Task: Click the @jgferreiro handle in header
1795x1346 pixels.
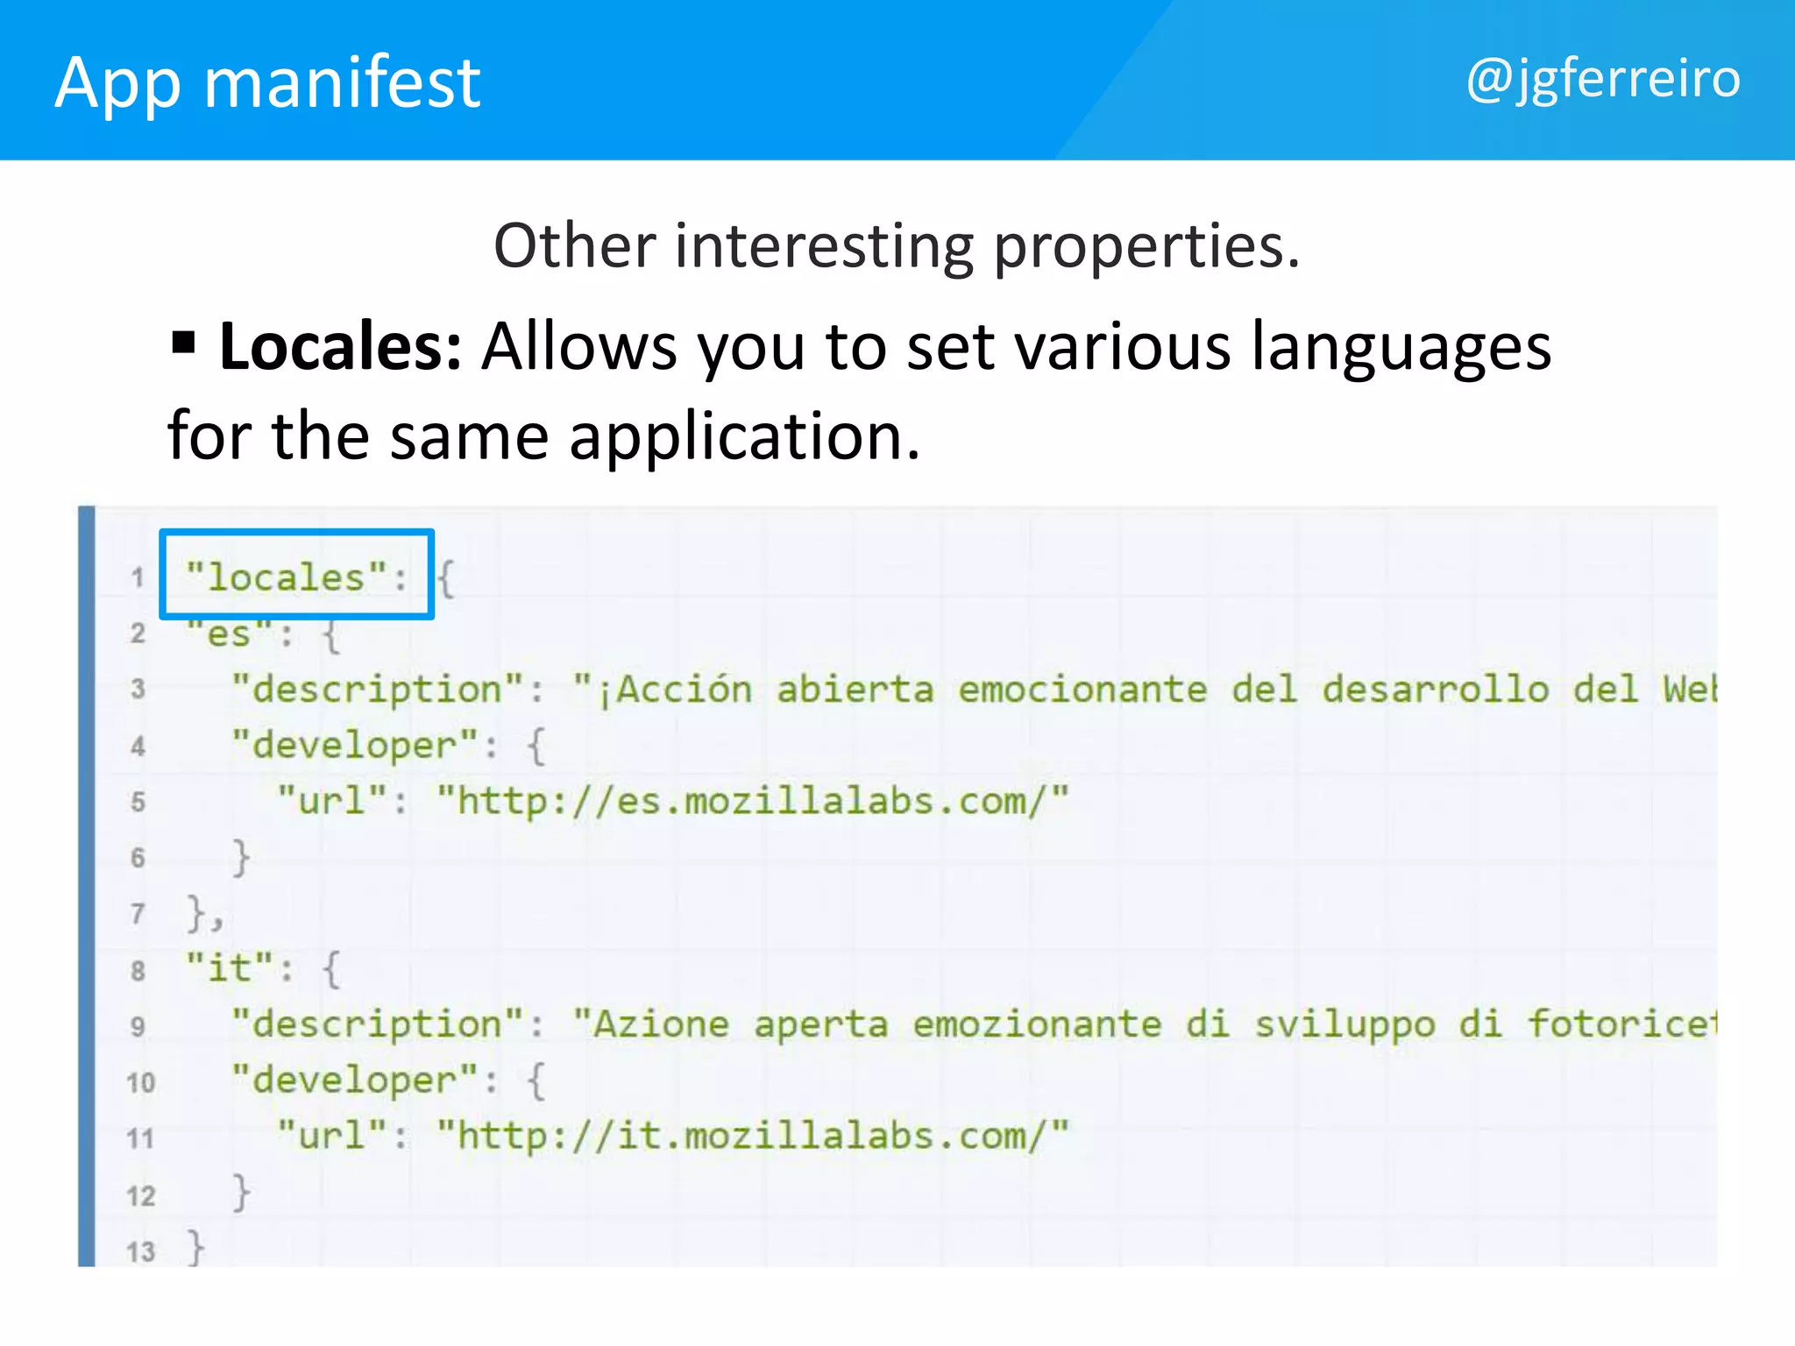Action: (x=1603, y=81)
